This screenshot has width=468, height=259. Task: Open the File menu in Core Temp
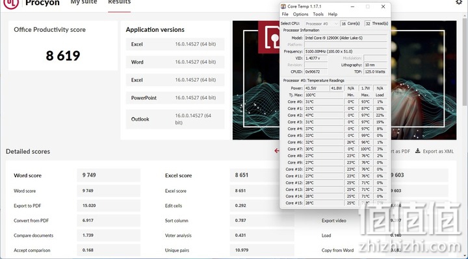[x=285, y=14]
